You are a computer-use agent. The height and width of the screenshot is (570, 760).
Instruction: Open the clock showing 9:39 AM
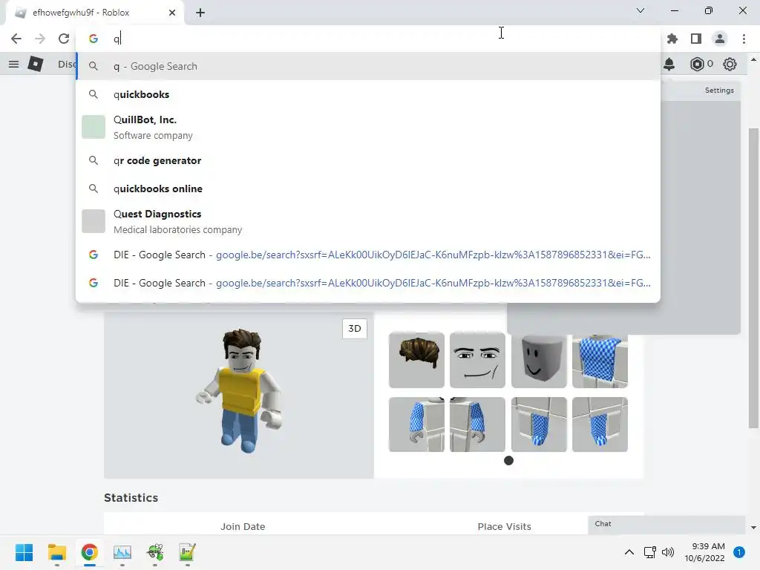pyautogui.click(x=705, y=552)
